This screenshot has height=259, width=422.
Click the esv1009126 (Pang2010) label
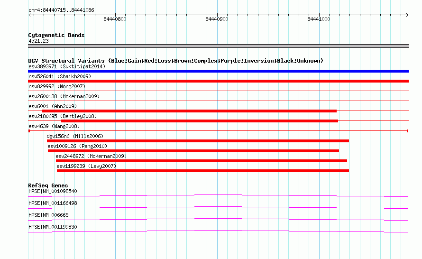pos(77,146)
